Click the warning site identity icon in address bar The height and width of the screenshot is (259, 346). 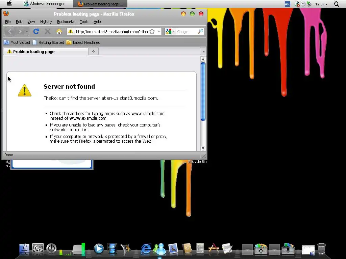[70, 31]
